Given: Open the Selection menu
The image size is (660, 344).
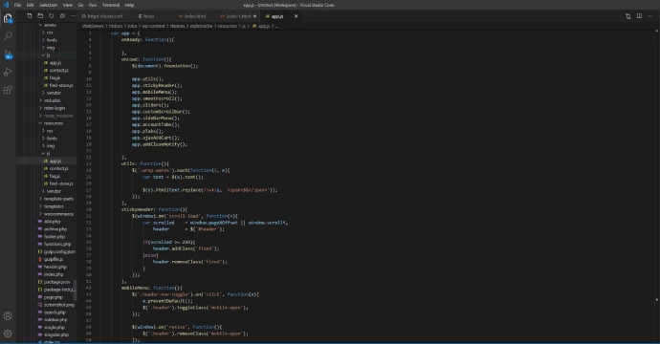Looking at the screenshot, I should click(x=48, y=5).
